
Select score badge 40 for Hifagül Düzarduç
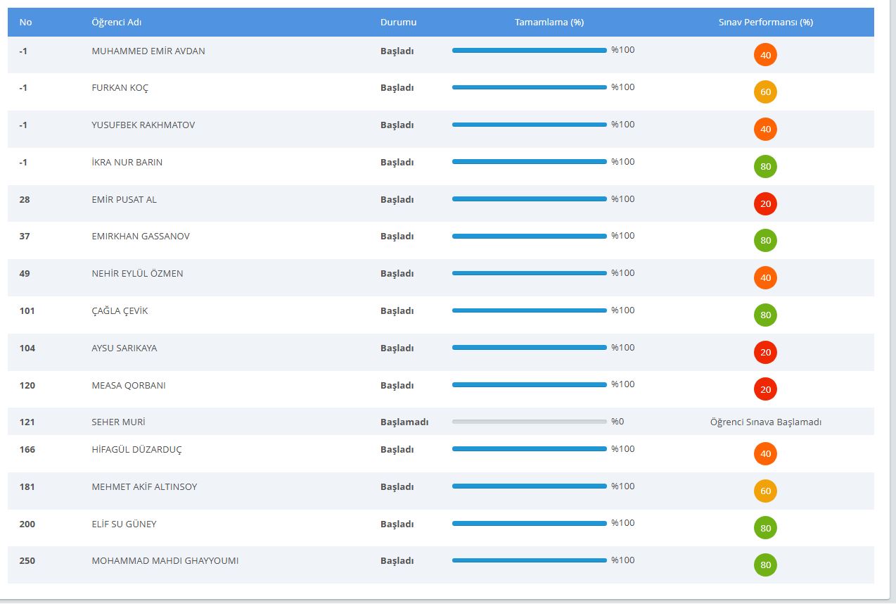coord(765,454)
